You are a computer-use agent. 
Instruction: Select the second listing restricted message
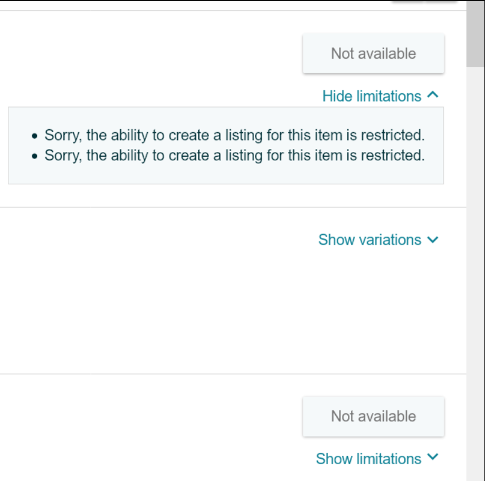tap(235, 156)
